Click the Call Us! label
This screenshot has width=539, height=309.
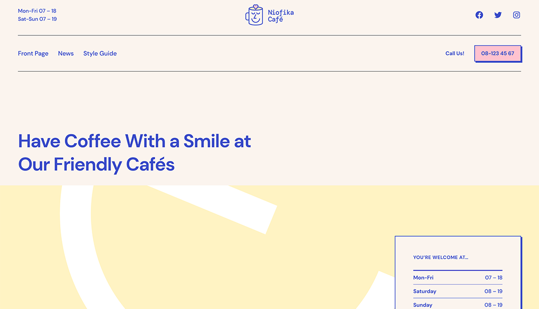point(455,53)
